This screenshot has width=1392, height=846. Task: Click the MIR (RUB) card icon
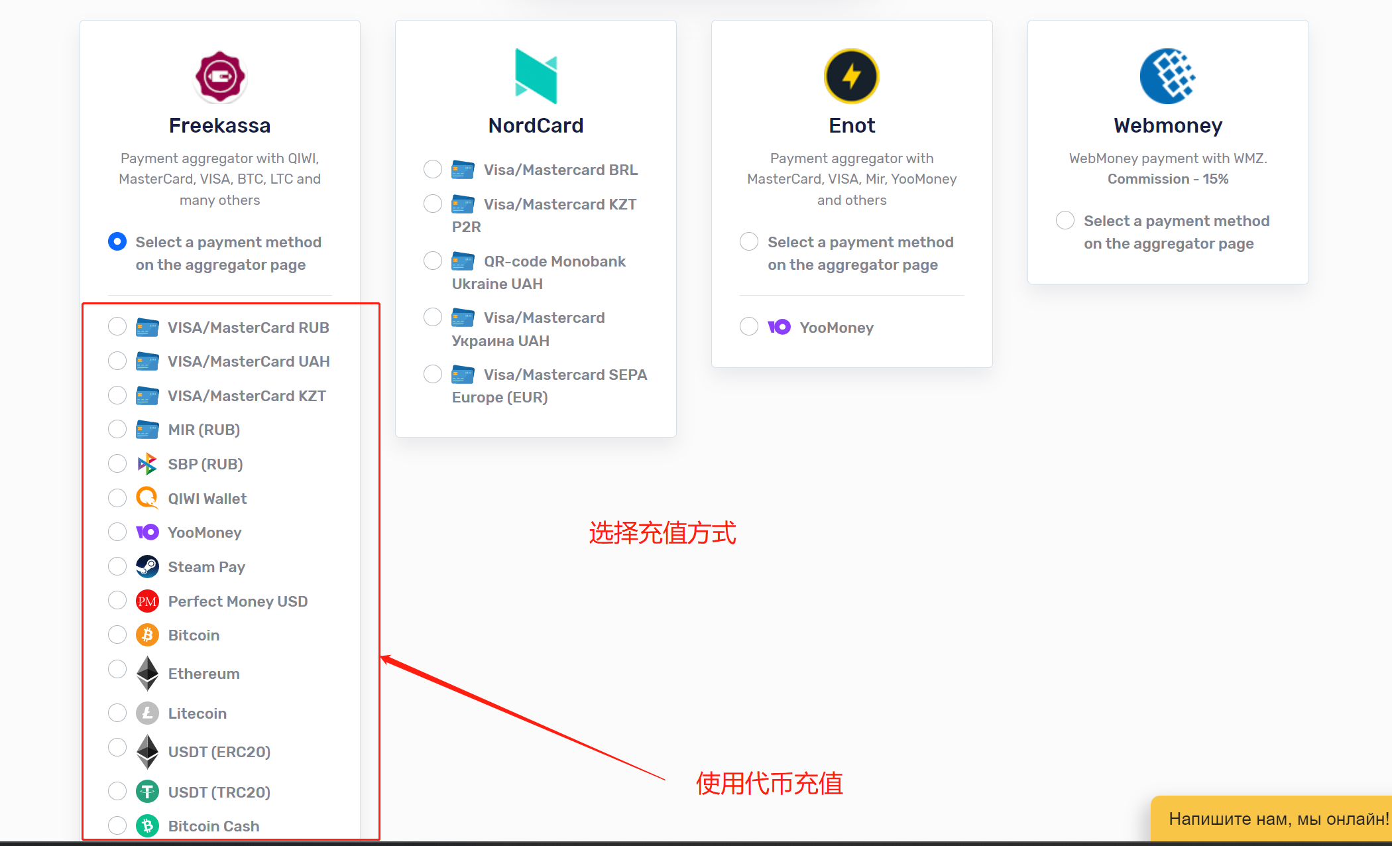pyautogui.click(x=147, y=430)
